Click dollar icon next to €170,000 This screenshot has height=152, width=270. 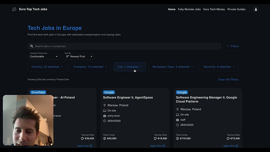(177, 138)
